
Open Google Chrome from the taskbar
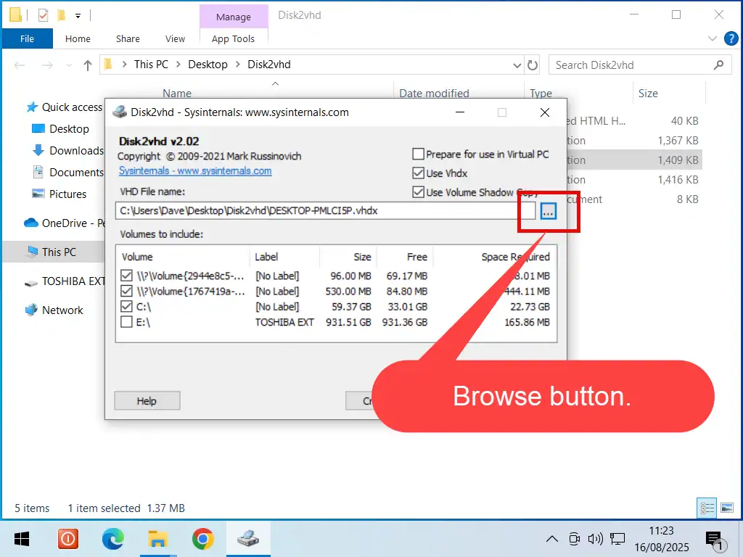(x=203, y=539)
